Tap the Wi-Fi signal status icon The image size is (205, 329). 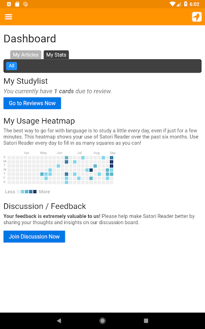pyautogui.click(x=173, y=4)
